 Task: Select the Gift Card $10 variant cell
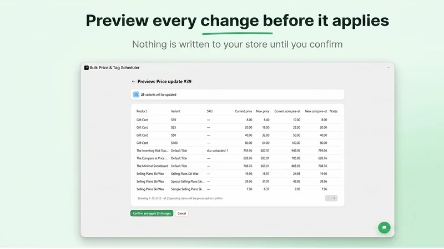click(173, 120)
